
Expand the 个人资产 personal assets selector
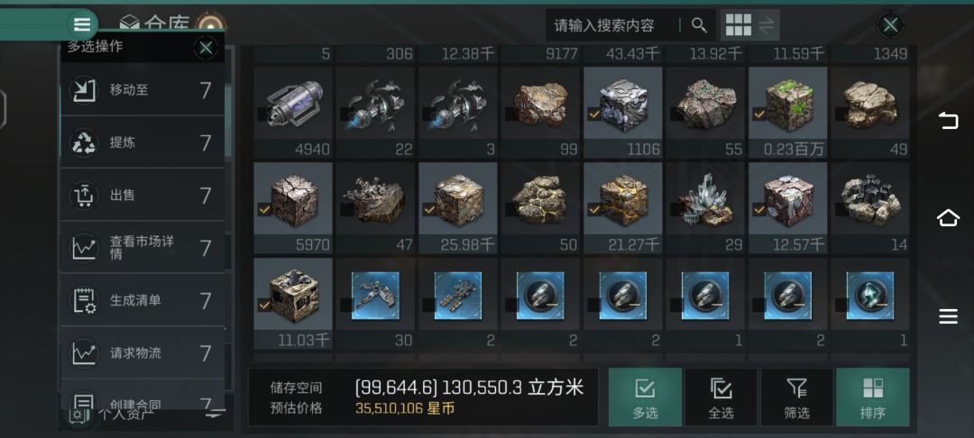tap(146, 414)
